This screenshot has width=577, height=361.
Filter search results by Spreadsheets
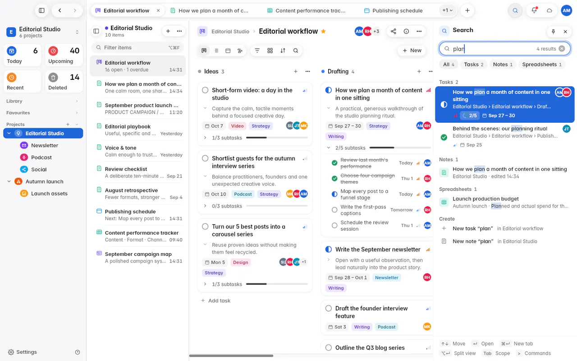[x=542, y=65]
